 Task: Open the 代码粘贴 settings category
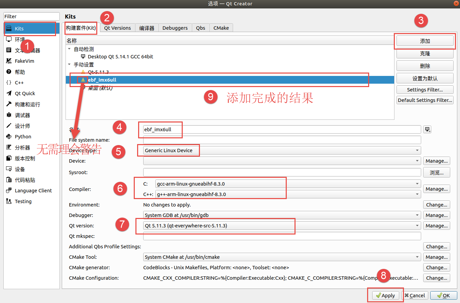tap(31, 180)
